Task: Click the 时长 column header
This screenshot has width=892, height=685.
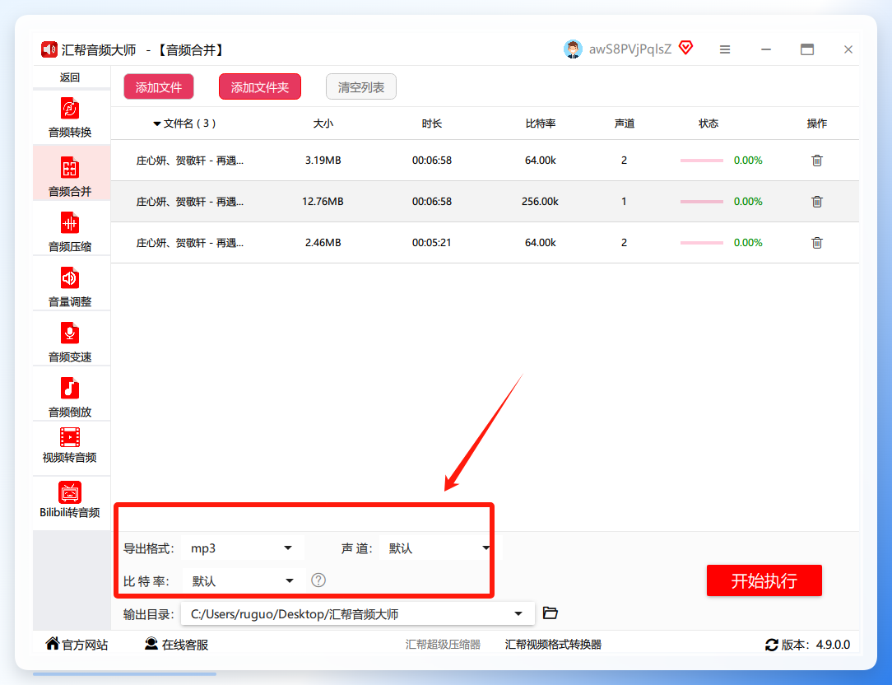Action: point(432,123)
